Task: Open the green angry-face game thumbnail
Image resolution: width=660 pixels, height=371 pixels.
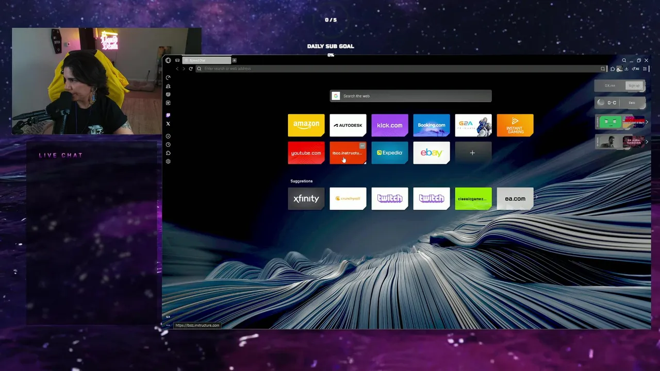Action: 610,122
